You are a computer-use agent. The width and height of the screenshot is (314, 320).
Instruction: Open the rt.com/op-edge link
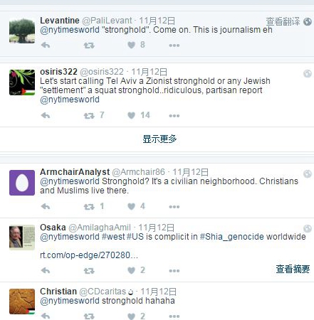(89, 255)
